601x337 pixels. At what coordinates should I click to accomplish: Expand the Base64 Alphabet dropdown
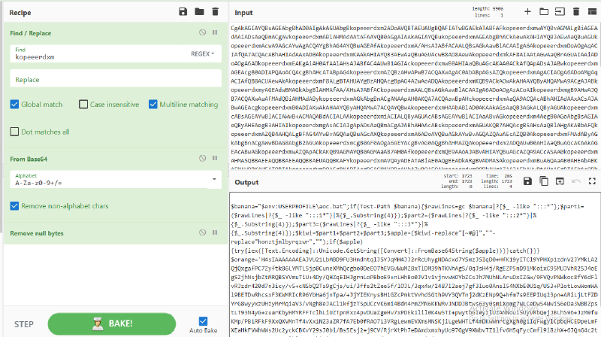coord(214,179)
